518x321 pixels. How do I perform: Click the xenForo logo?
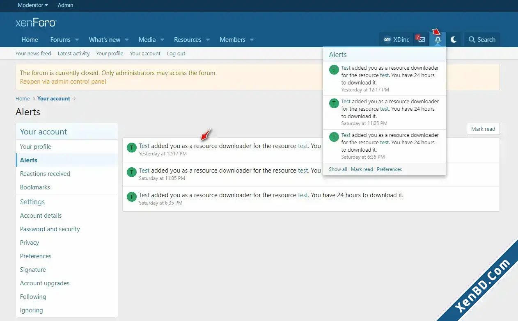pos(36,23)
